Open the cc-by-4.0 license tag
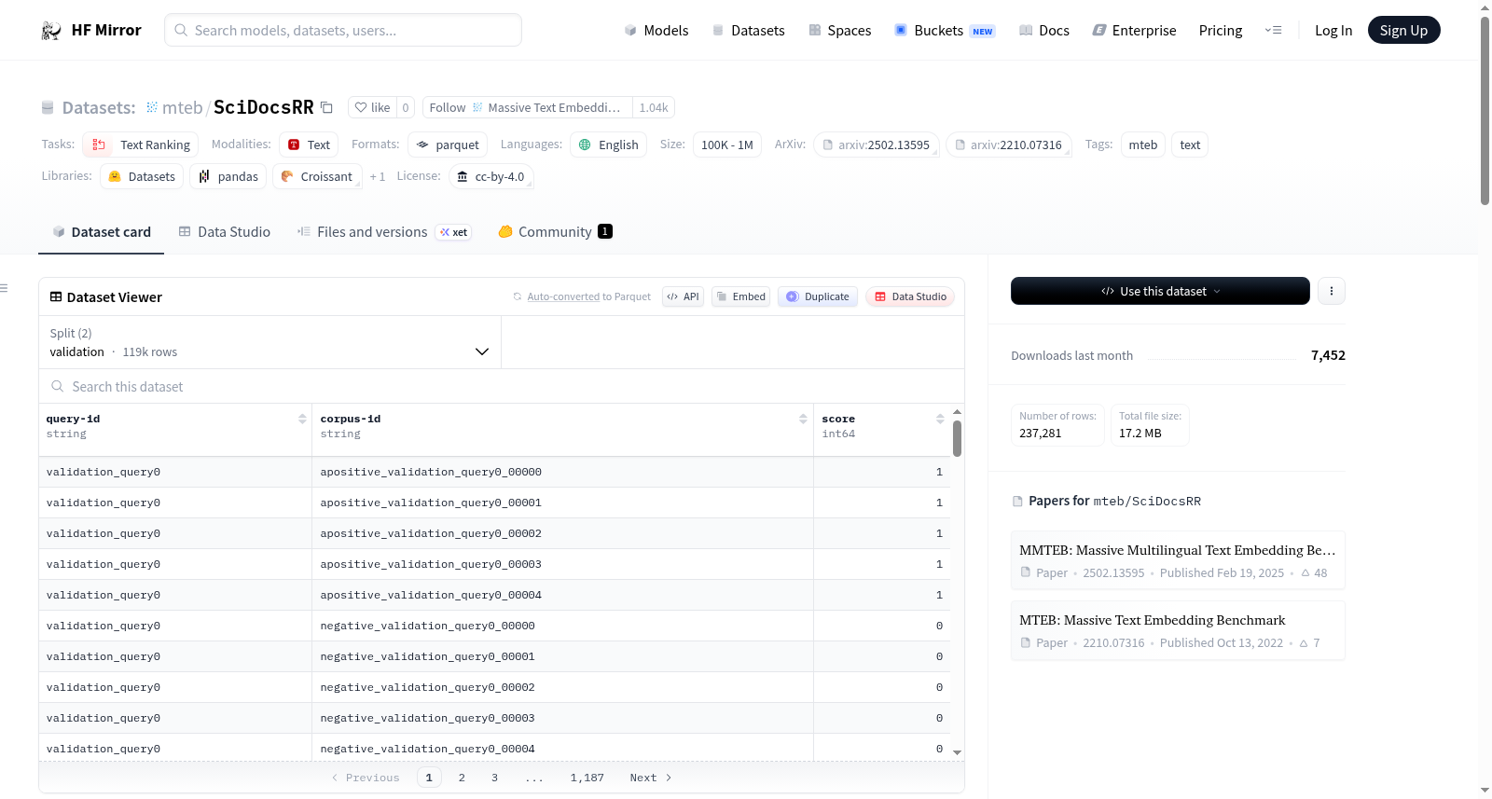The width and height of the screenshot is (1492, 799). (490, 176)
